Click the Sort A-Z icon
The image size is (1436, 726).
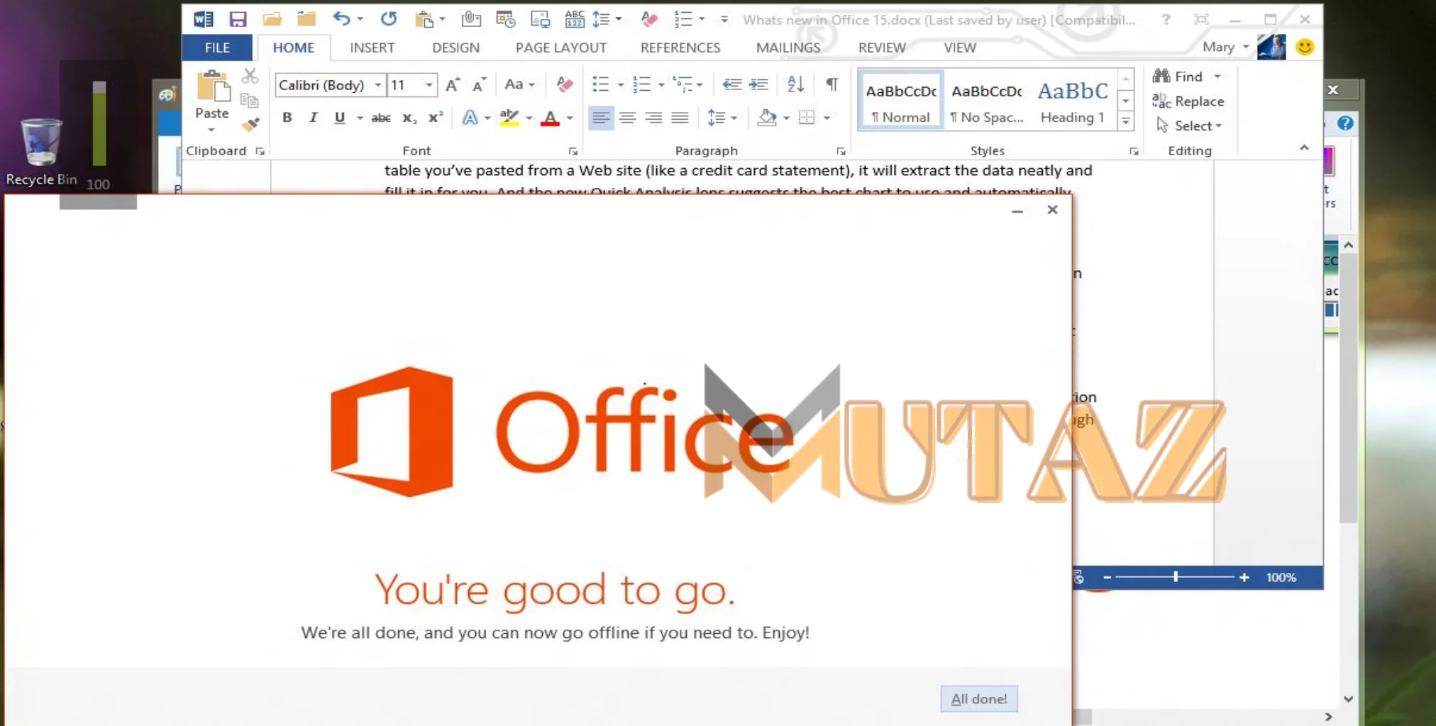(796, 85)
